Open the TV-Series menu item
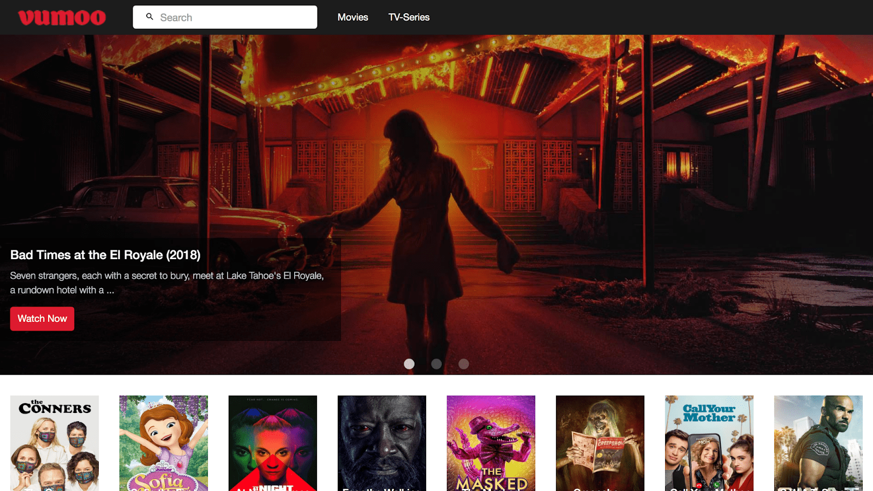Viewport: 873px width, 491px height. (409, 17)
